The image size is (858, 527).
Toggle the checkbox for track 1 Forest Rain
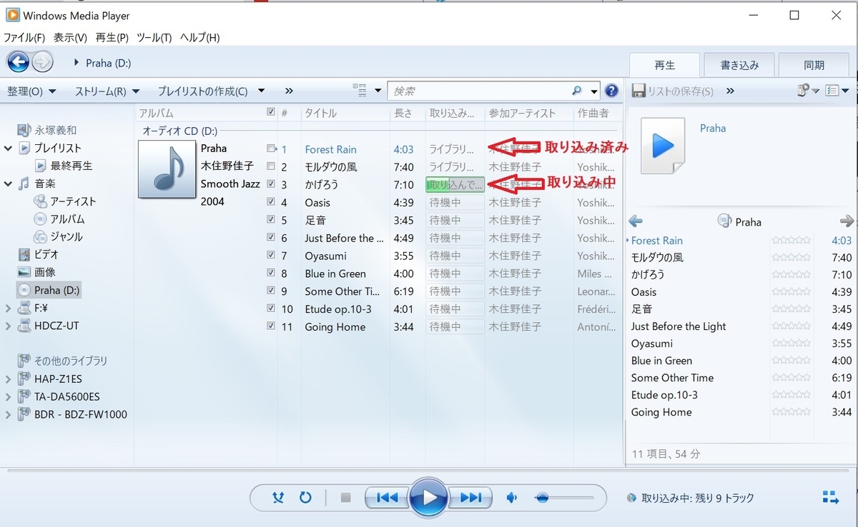[270, 149]
